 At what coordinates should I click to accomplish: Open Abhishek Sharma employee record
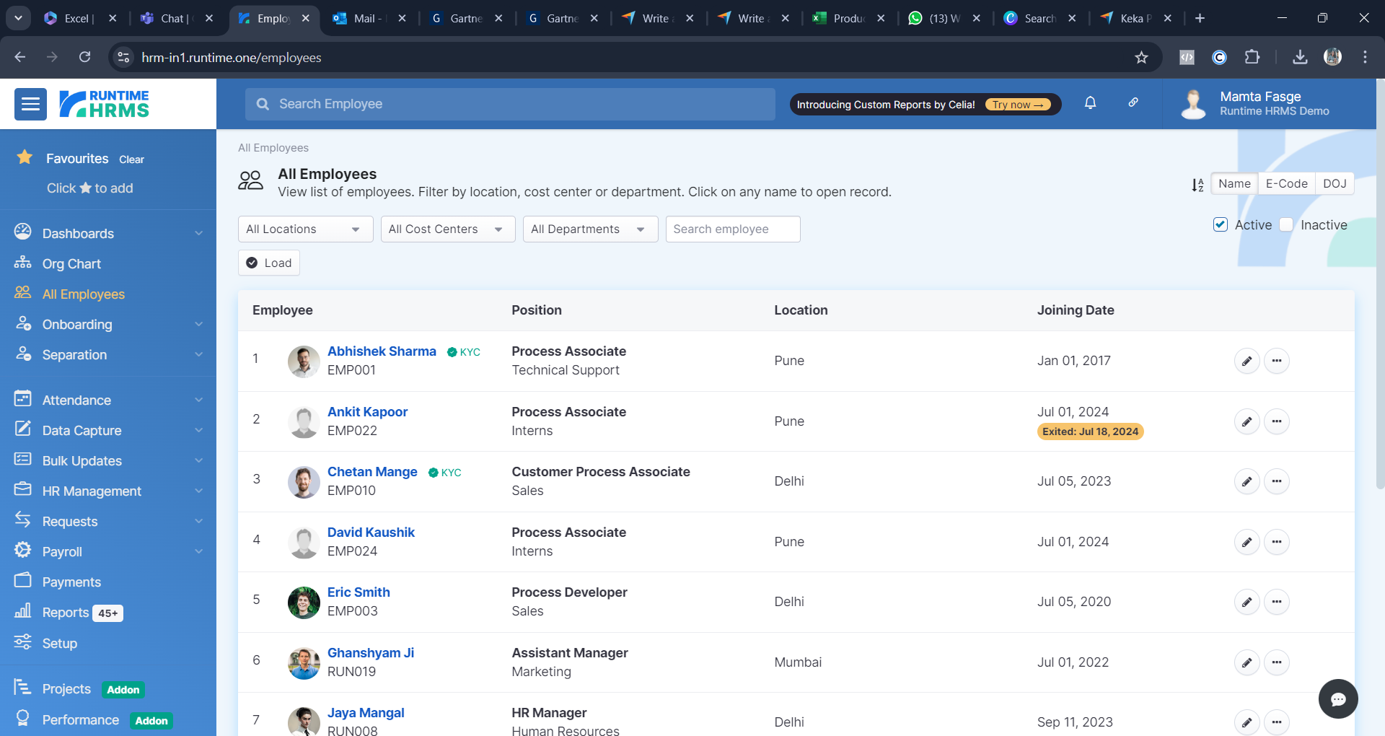point(382,351)
